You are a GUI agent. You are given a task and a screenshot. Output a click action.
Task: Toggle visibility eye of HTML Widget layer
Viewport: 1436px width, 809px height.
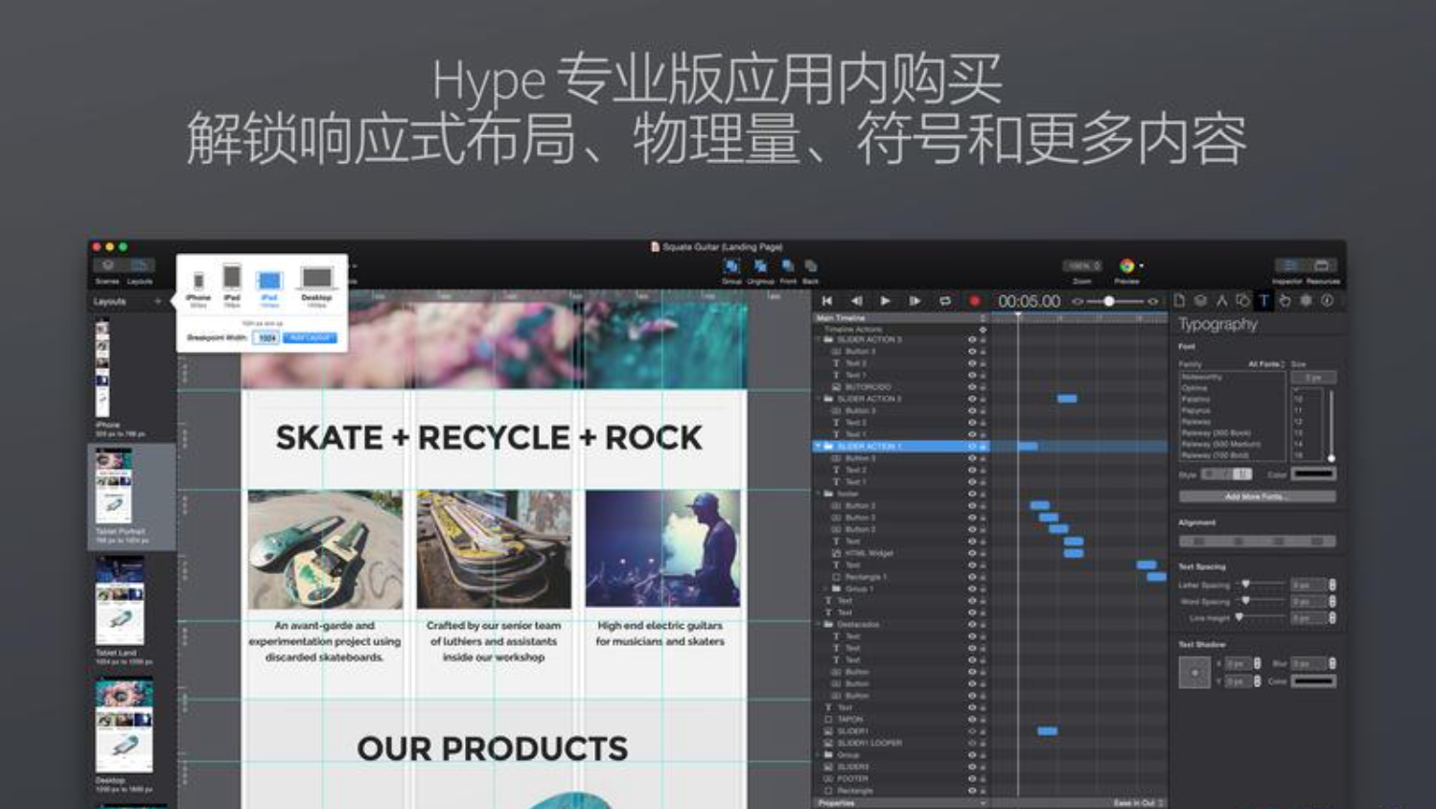971,553
